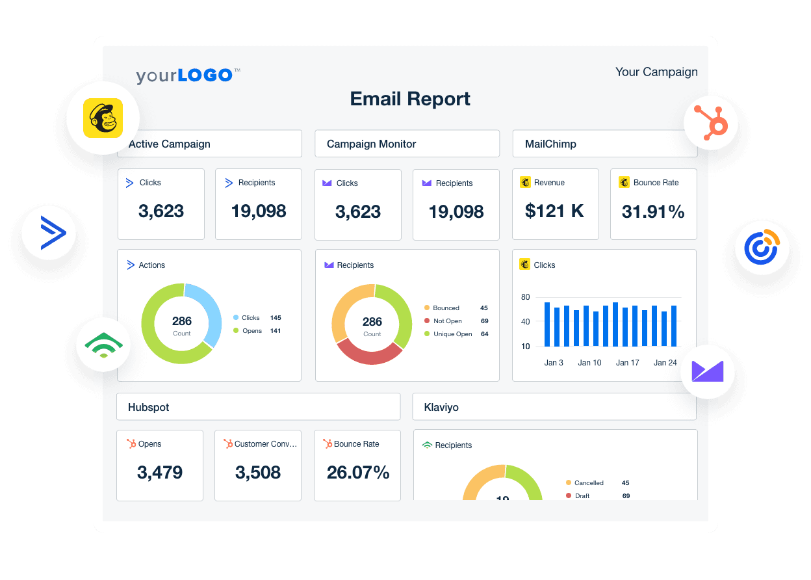Open the ActiveCampaign arrow icon on the left
The width and height of the screenshot is (811, 580).
pos(49,233)
